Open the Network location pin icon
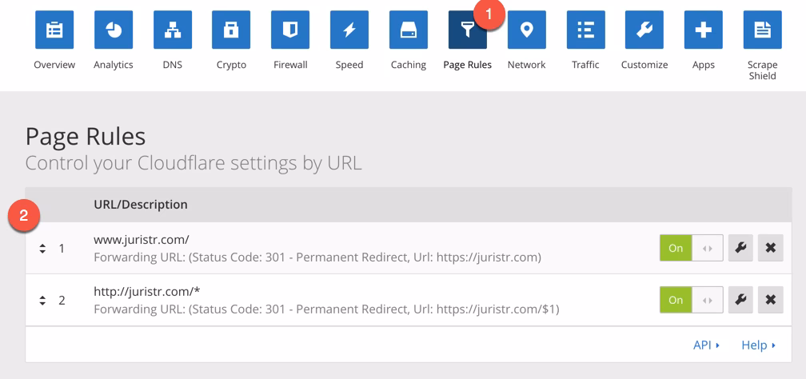The width and height of the screenshot is (806, 379). pos(526,30)
